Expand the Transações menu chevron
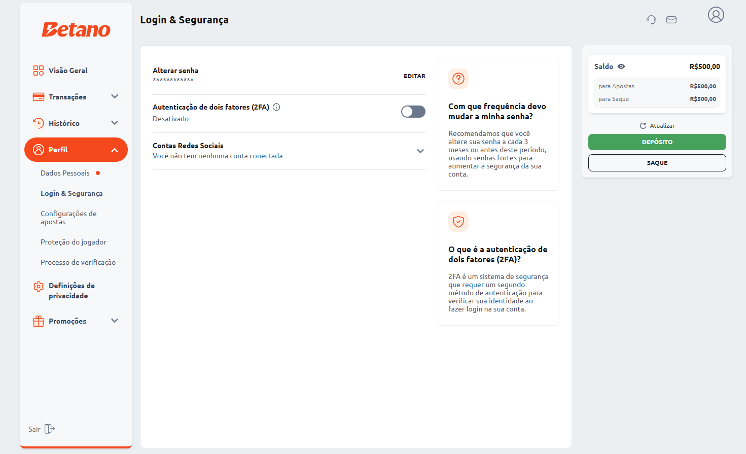Image resolution: width=746 pixels, height=454 pixels. click(x=115, y=96)
